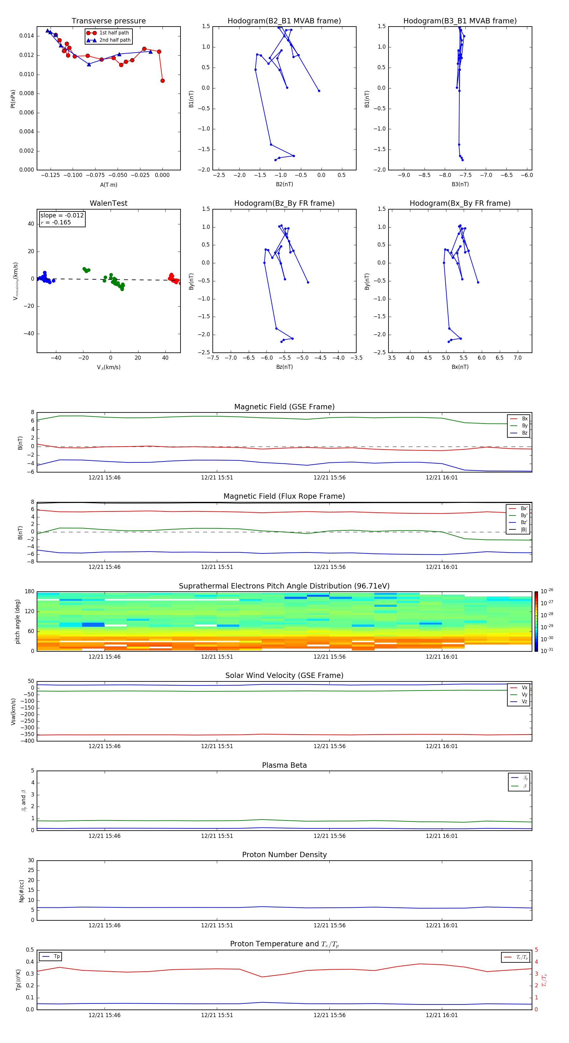The image size is (569, 1043).
Task: Click the 'Suprathermal Electrons Pitch Angle Distribution' title
Action: pos(284,586)
